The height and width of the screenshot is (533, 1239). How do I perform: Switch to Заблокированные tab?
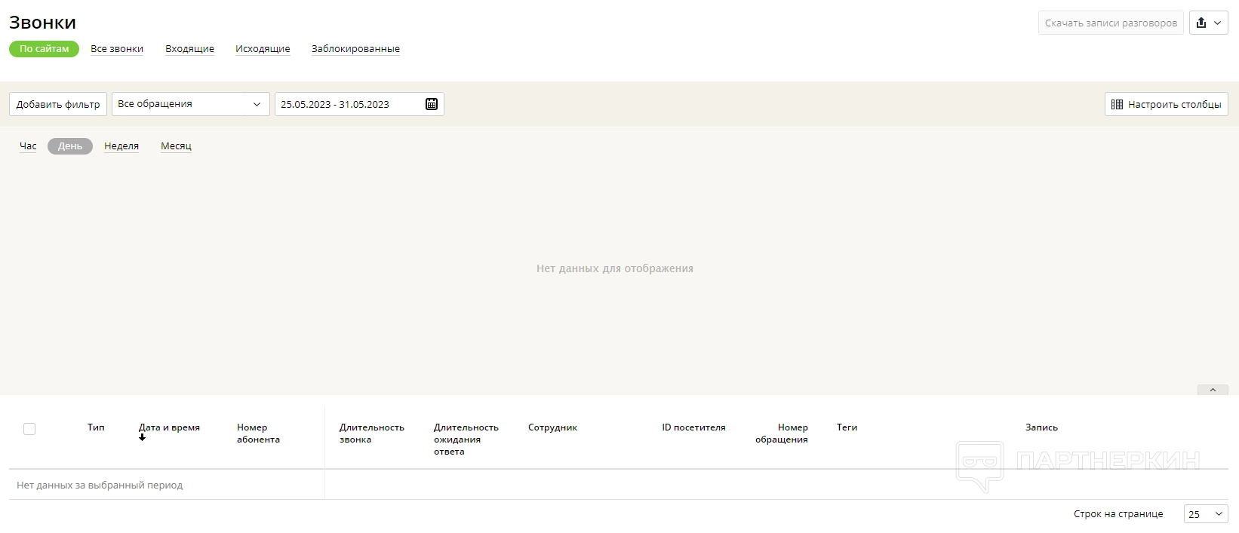[355, 49]
